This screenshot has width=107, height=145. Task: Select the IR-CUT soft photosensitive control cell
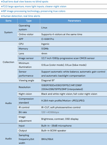coord(74,107)
